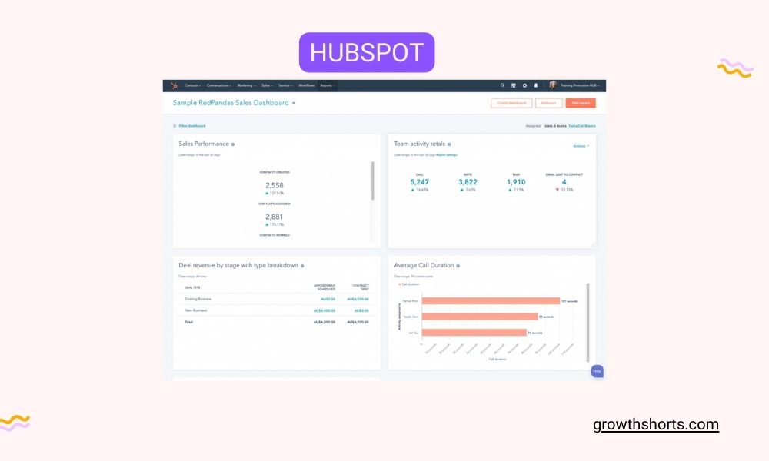Click the Marketplace icon in the navbar

(x=512, y=85)
